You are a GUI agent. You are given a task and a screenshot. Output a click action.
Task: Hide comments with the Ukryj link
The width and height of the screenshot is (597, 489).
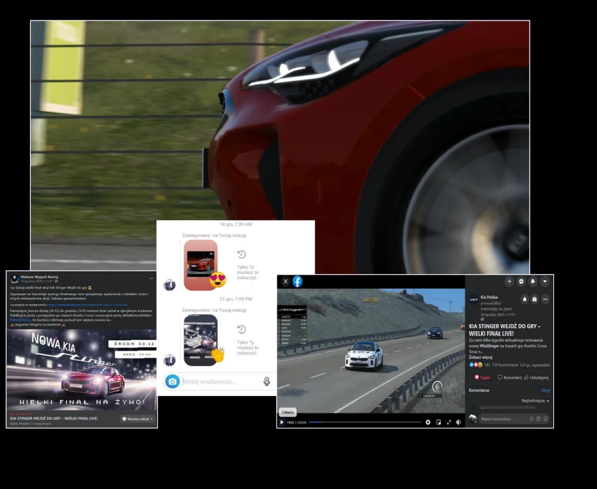click(x=545, y=390)
